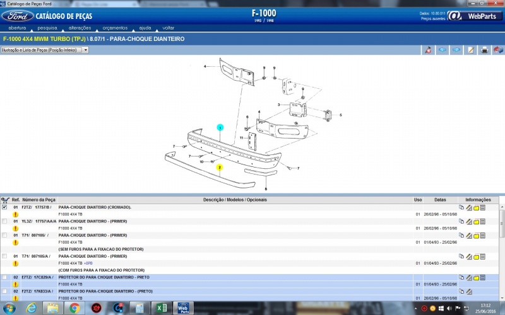
Task: Click pencil-ruler icon in T71/ 807106/ row
Action: [x=469, y=236]
